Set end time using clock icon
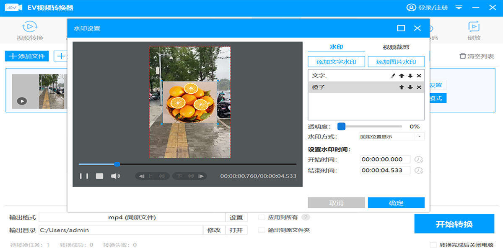Screen dimensions: 503x251 tap(419, 170)
